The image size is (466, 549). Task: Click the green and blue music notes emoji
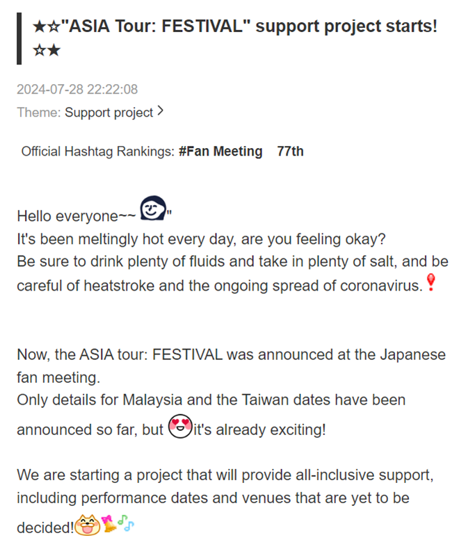pyautogui.click(x=126, y=523)
